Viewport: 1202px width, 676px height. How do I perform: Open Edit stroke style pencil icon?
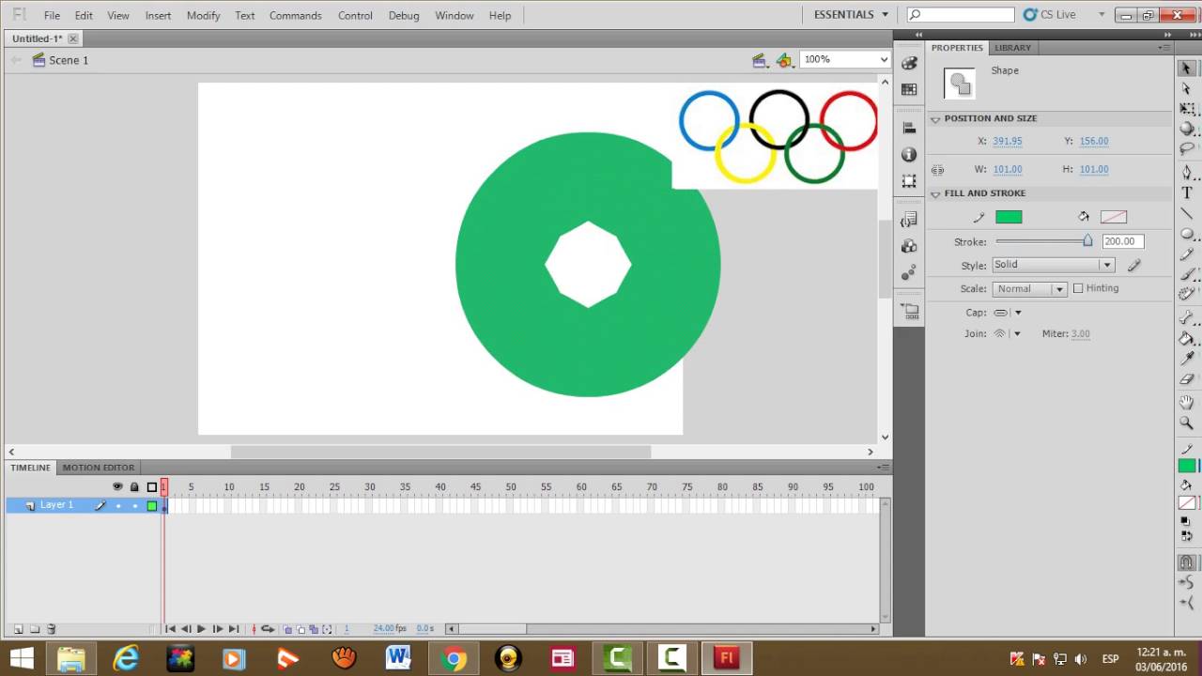point(1134,266)
